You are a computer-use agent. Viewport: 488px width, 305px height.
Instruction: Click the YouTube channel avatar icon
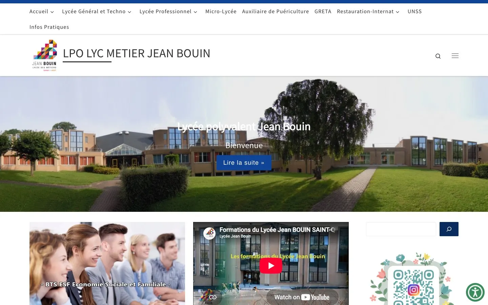tap(209, 233)
